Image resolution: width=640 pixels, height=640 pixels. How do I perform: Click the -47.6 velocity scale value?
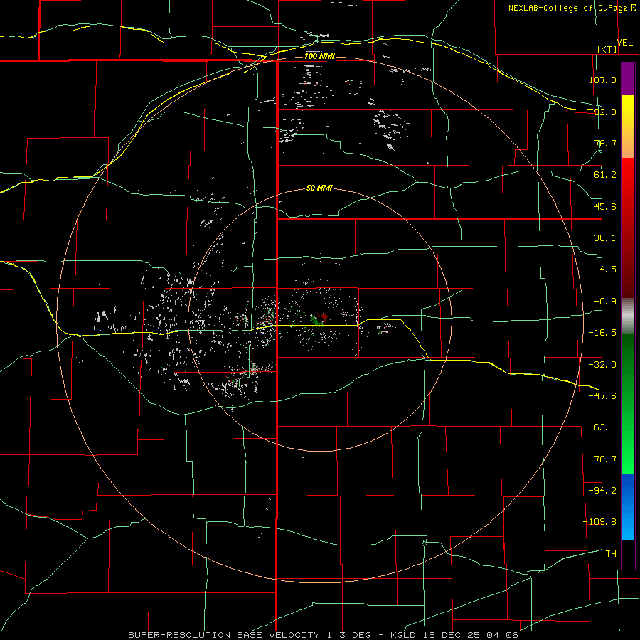click(x=602, y=396)
